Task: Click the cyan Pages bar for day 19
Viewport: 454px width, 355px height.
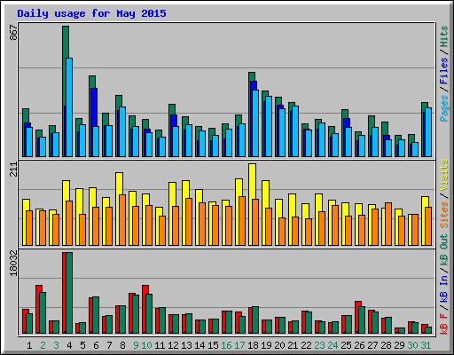Action: coord(269,126)
